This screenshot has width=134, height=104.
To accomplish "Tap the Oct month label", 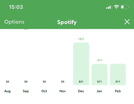I will [44, 91].
